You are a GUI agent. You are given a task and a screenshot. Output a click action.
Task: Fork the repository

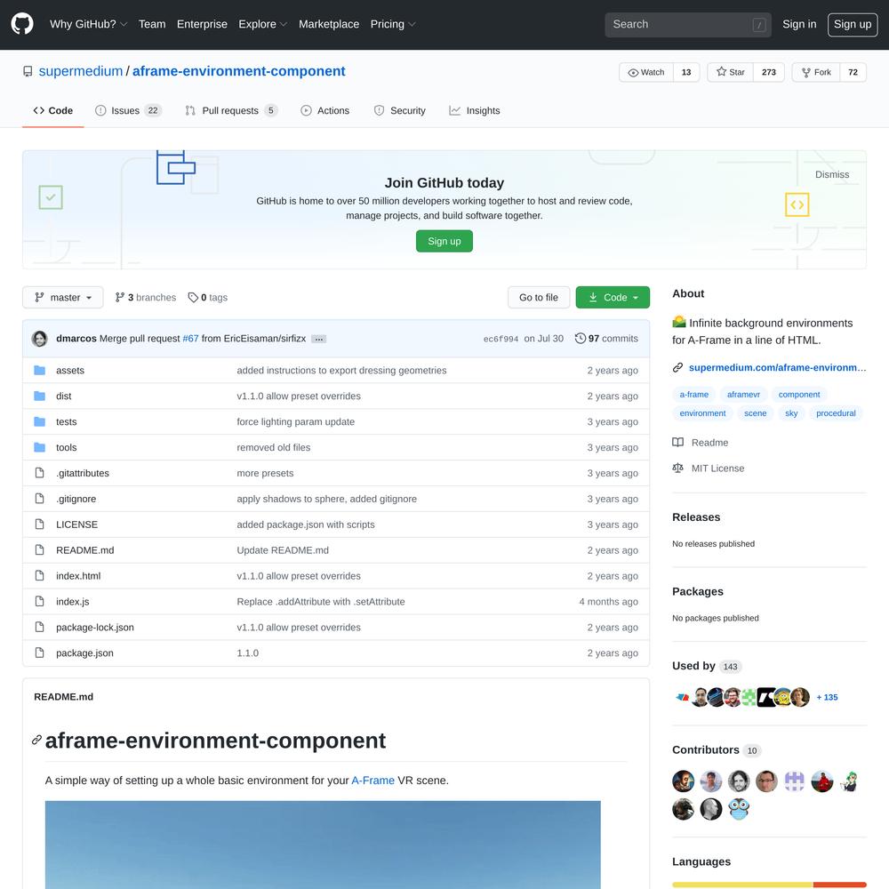(x=816, y=72)
